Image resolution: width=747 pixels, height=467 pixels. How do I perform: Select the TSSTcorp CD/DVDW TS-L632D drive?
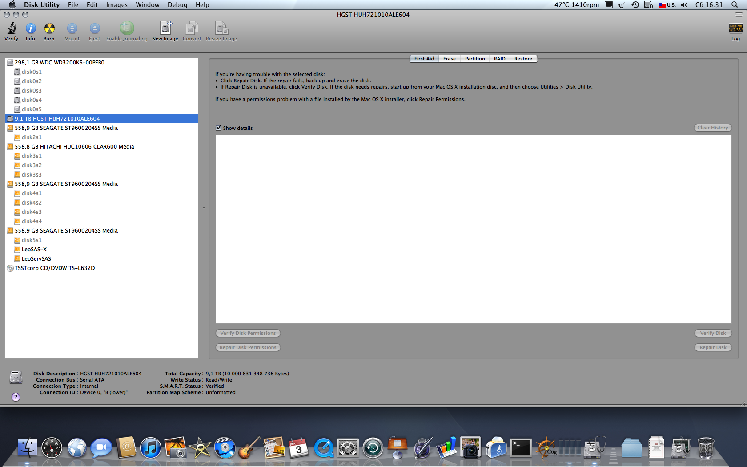(x=101, y=268)
